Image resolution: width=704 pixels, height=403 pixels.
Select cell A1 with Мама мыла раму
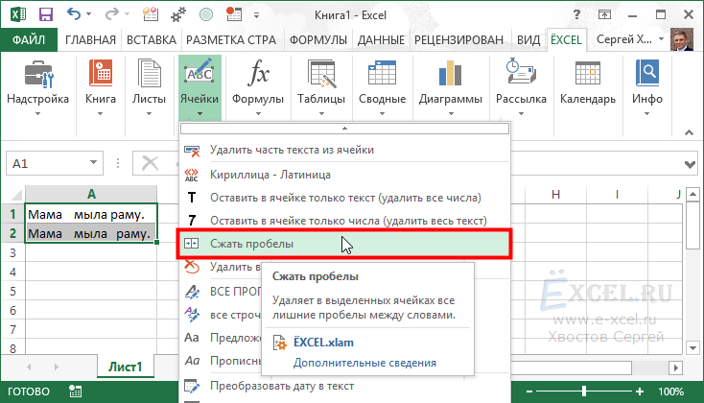[x=91, y=214]
